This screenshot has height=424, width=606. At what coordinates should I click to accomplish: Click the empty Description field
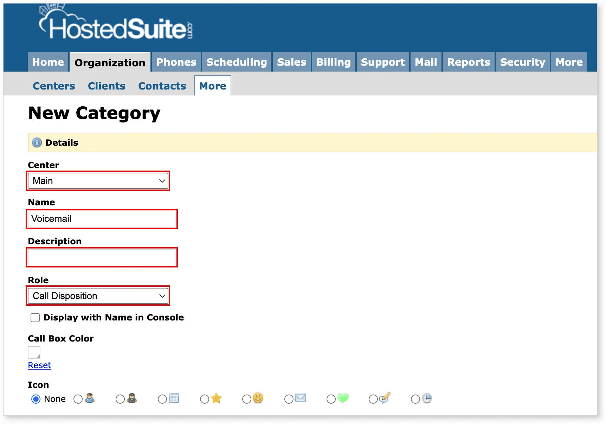tap(102, 257)
